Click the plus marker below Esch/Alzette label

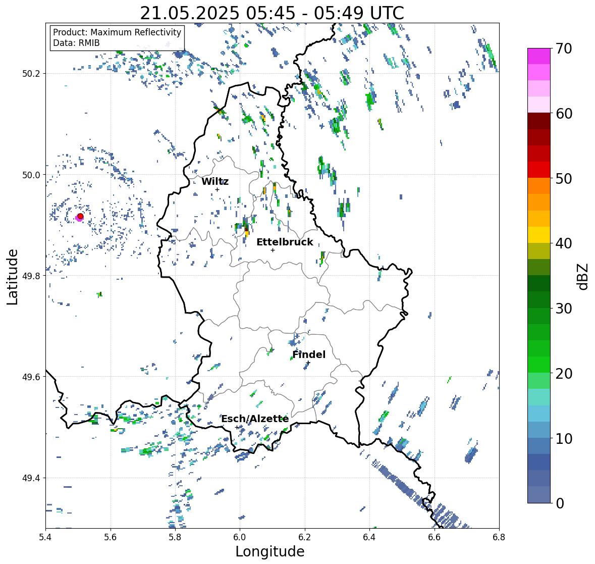click(x=237, y=427)
